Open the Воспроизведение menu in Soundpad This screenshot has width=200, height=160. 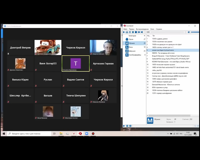pos(142,29)
